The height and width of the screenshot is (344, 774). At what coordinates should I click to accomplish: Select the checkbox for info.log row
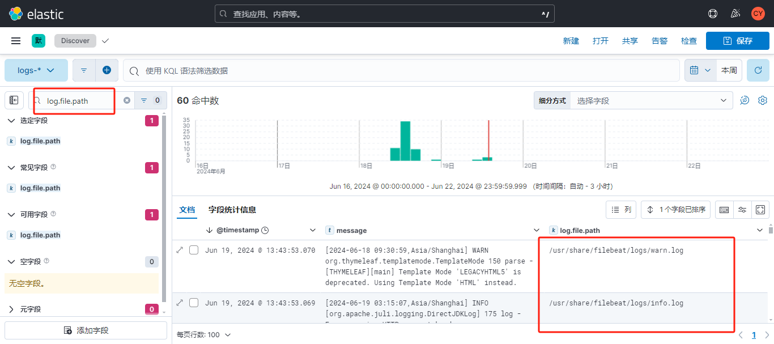click(194, 303)
